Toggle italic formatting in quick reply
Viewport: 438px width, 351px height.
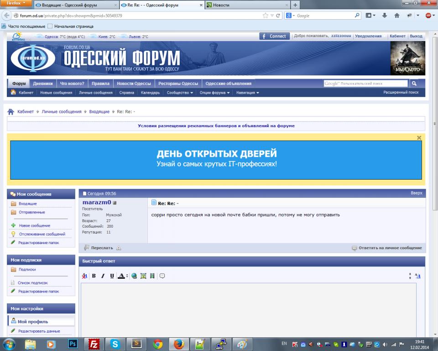(x=103, y=276)
